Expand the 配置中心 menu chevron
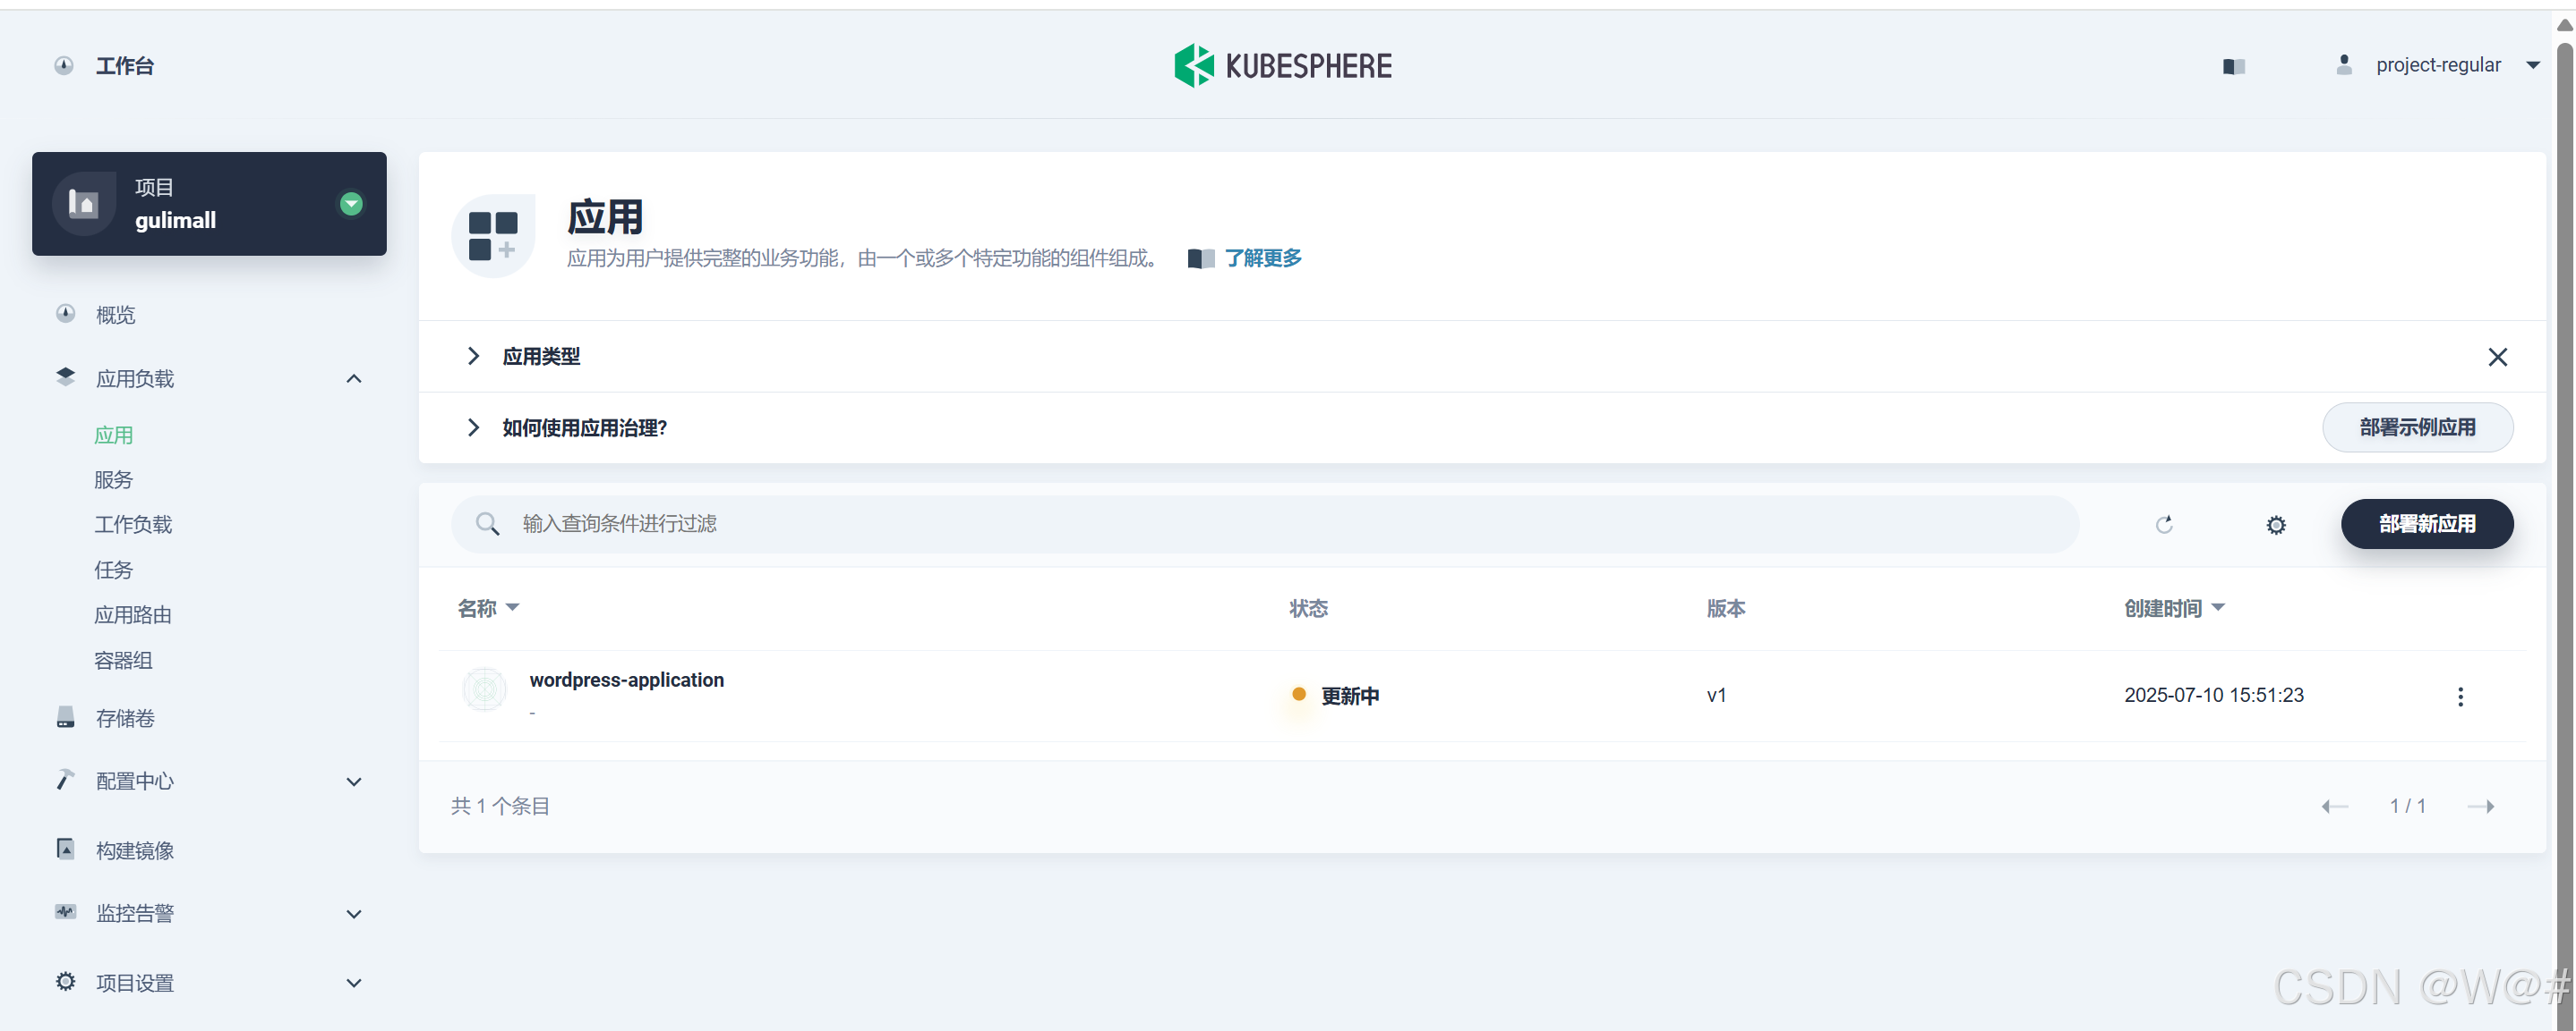The height and width of the screenshot is (1031, 2576). [x=354, y=782]
